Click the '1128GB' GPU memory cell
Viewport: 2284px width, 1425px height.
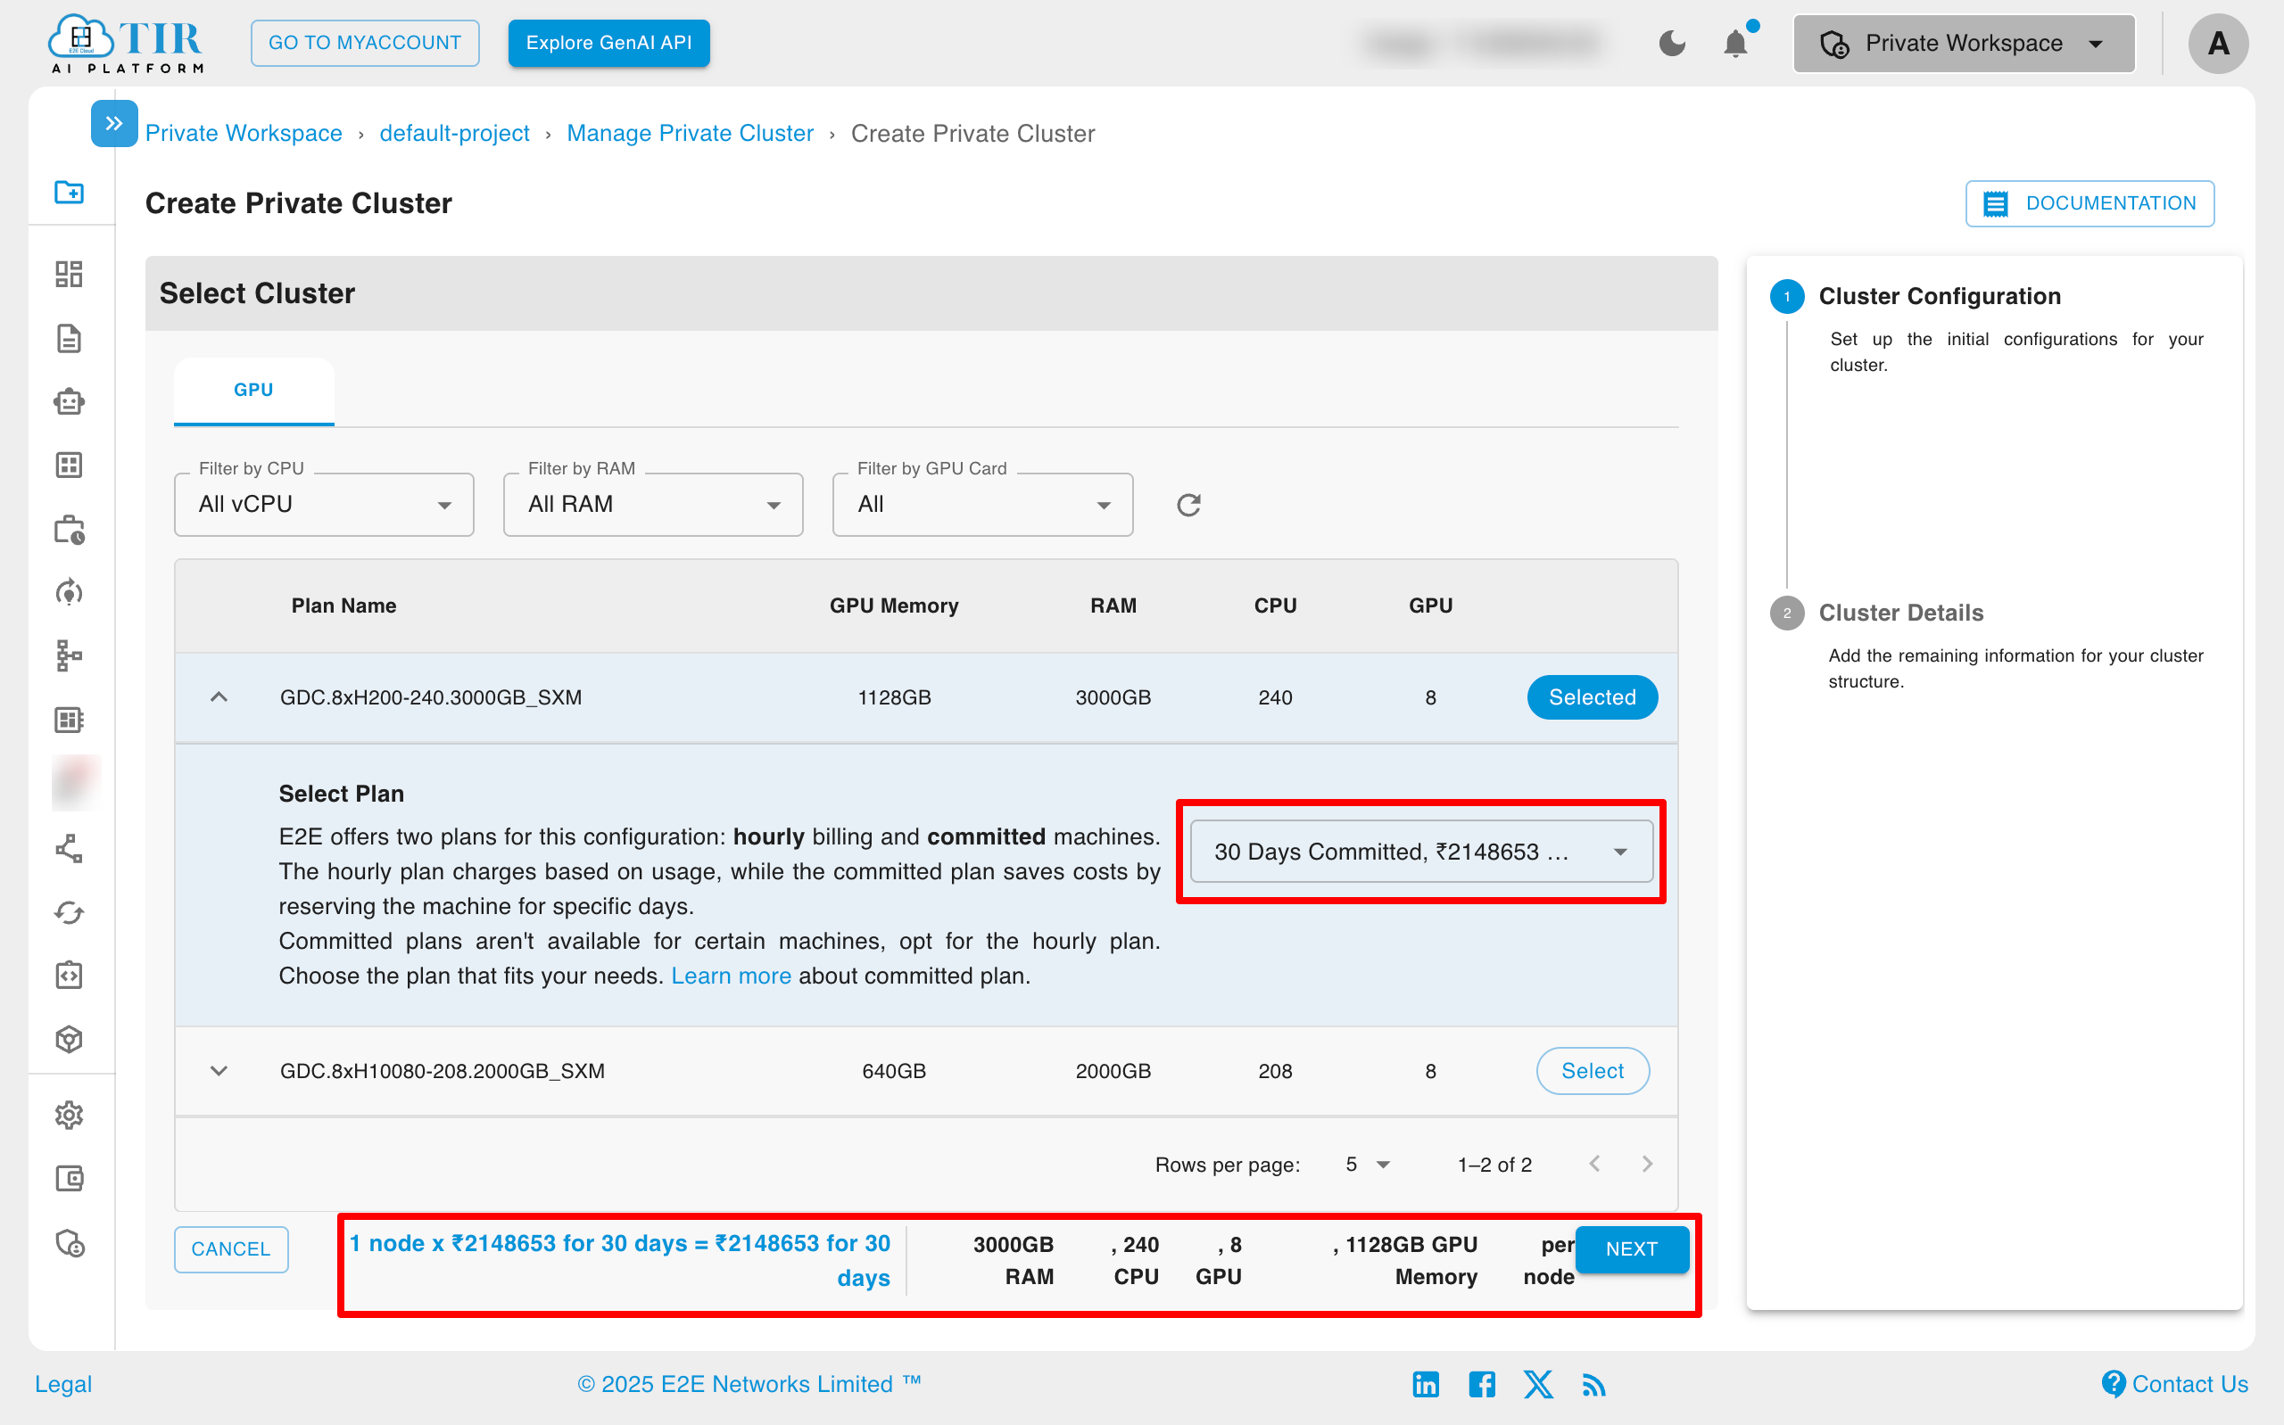click(x=894, y=697)
